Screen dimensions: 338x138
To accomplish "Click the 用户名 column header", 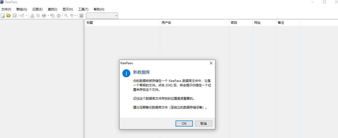I will tap(194, 23).
